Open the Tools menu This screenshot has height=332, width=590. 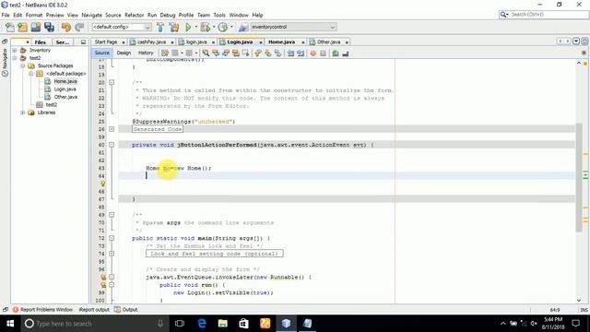pos(219,15)
